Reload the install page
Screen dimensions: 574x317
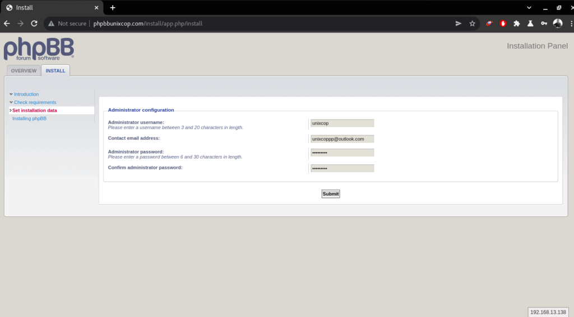34,23
